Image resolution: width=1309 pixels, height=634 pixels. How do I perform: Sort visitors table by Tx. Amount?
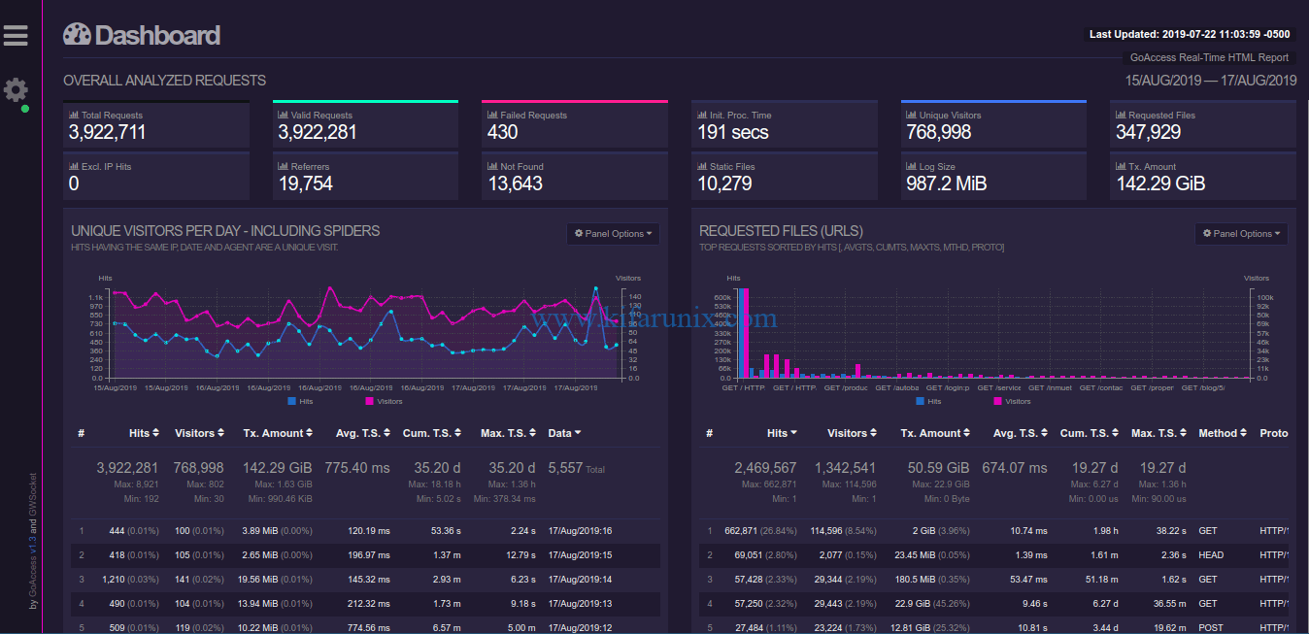[282, 433]
